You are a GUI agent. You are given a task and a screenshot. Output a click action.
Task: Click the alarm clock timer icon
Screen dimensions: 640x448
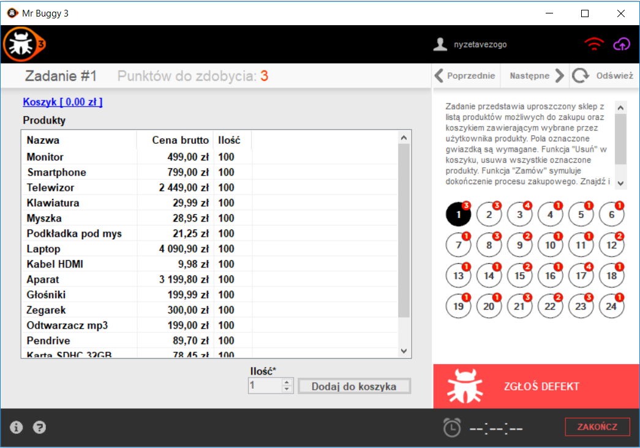[x=452, y=428]
